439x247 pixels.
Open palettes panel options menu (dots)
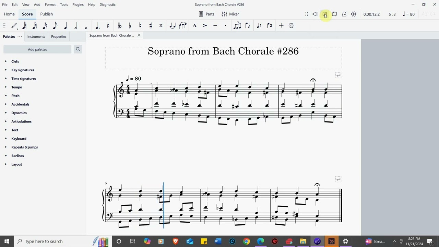click(20, 36)
